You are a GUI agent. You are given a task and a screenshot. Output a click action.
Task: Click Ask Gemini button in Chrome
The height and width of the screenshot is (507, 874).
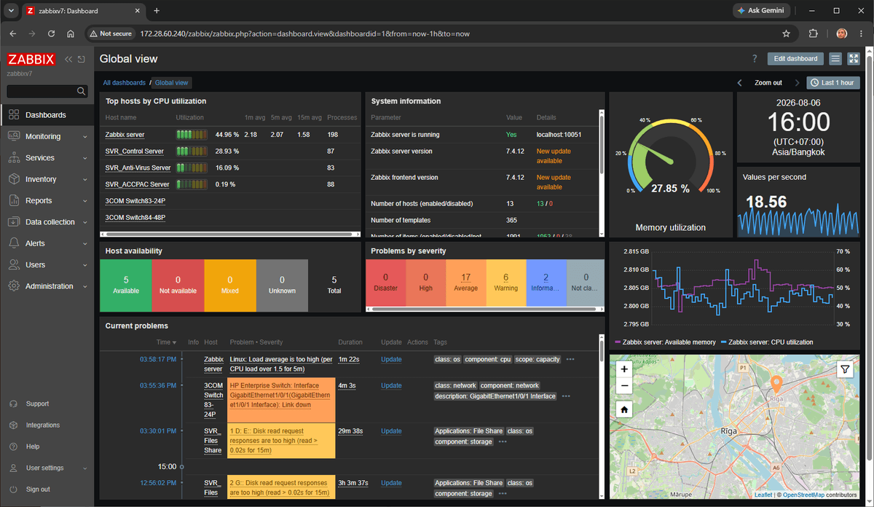coord(763,11)
